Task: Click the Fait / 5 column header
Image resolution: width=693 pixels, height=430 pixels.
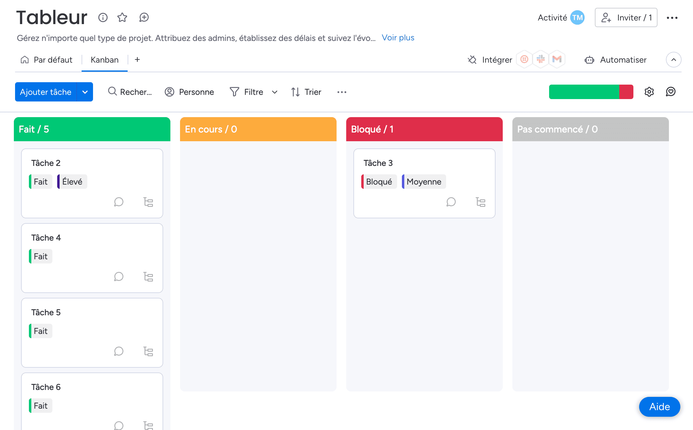Action: [92, 129]
